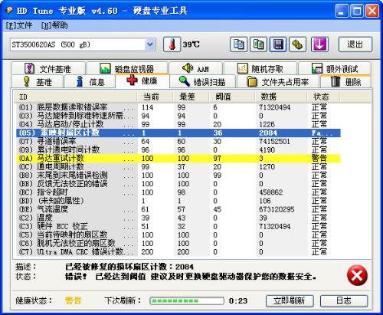Open the 文件 menu
This screenshot has height=315, width=383.
click(19, 25)
